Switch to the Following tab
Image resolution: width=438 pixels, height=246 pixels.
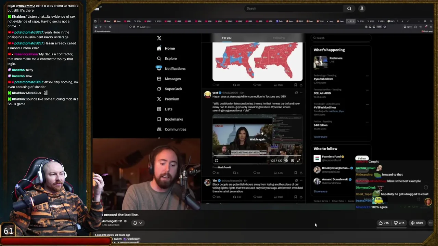pos(279,38)
